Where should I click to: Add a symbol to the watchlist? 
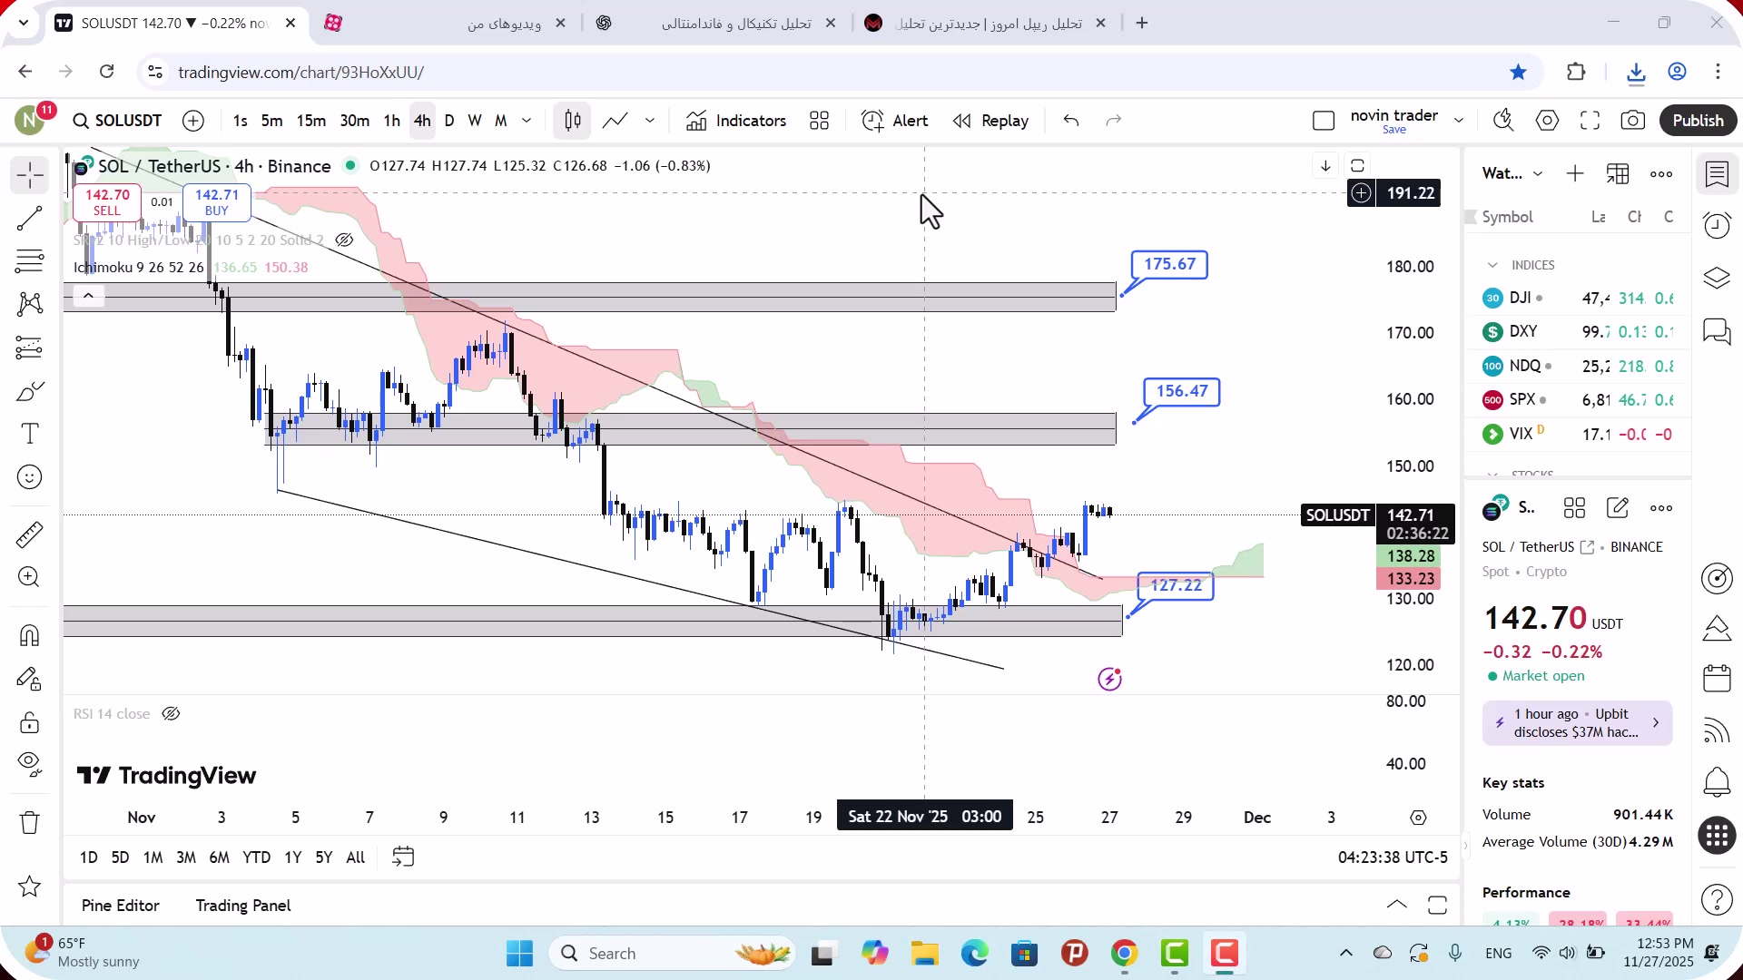(1575, 174)
